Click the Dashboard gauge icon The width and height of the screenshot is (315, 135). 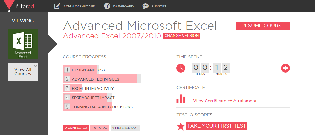[x=107, y=6]
